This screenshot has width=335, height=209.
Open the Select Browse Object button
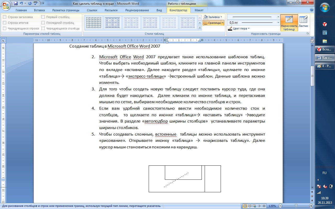pos(312,196)
